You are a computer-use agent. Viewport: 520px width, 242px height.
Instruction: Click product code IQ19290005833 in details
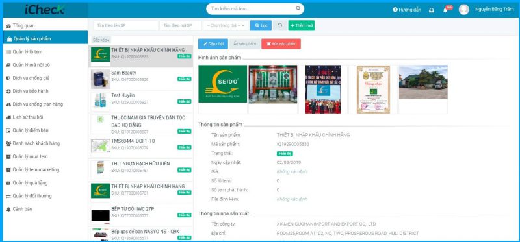[x=293, y=144]
